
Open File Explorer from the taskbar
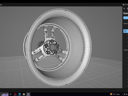tap(24, 94)
